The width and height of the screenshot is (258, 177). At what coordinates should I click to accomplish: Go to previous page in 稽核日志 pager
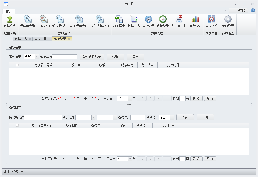click(150, 159)
